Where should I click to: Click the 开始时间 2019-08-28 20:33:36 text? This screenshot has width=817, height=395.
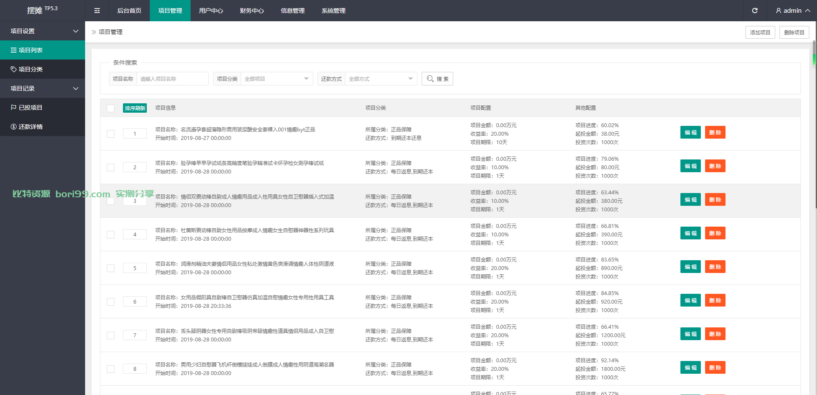click(x=193, y=306)
